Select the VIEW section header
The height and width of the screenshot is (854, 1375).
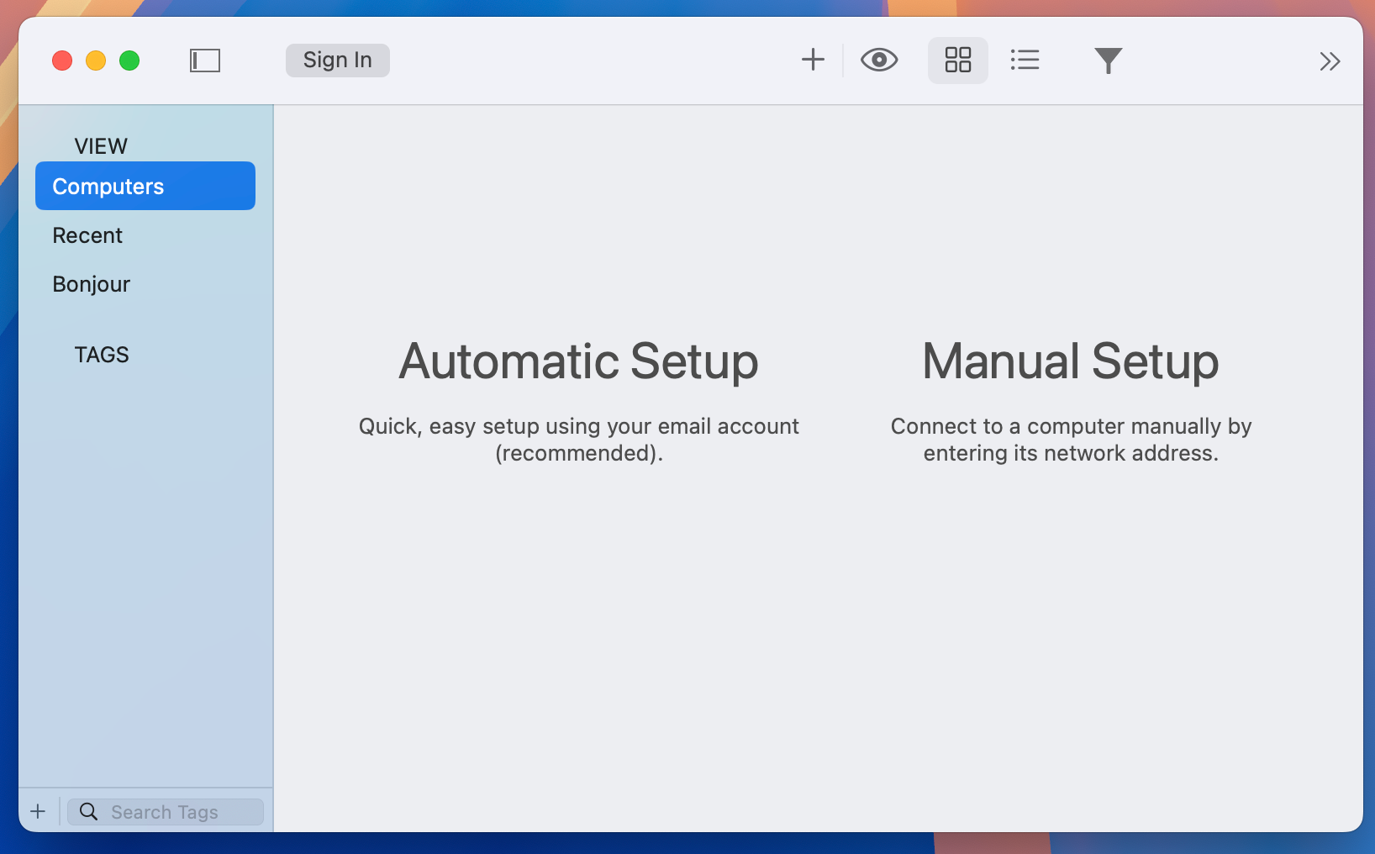pos(100,145)
